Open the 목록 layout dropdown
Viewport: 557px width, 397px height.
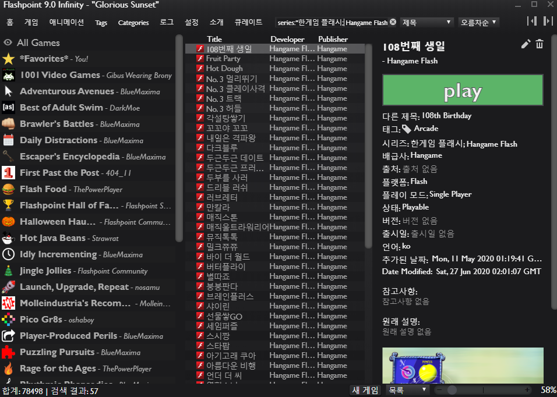(x=407, y=390)
